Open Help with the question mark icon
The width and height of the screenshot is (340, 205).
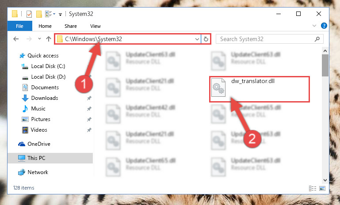tap(324, 26)
